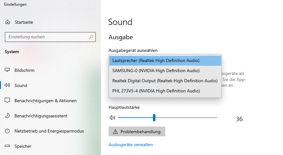Open the Audiogeräte verwalten link
The height and width of the screenshot is (155, 283).
point(131,145)
